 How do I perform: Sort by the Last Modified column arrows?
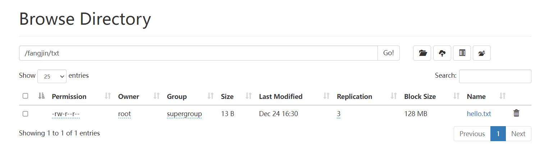pos(326,96)
